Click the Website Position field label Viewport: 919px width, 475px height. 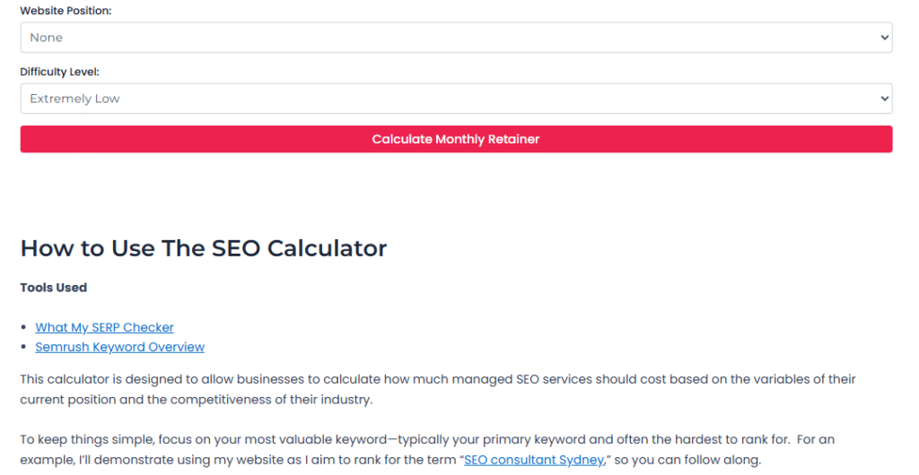pos(66,10)
